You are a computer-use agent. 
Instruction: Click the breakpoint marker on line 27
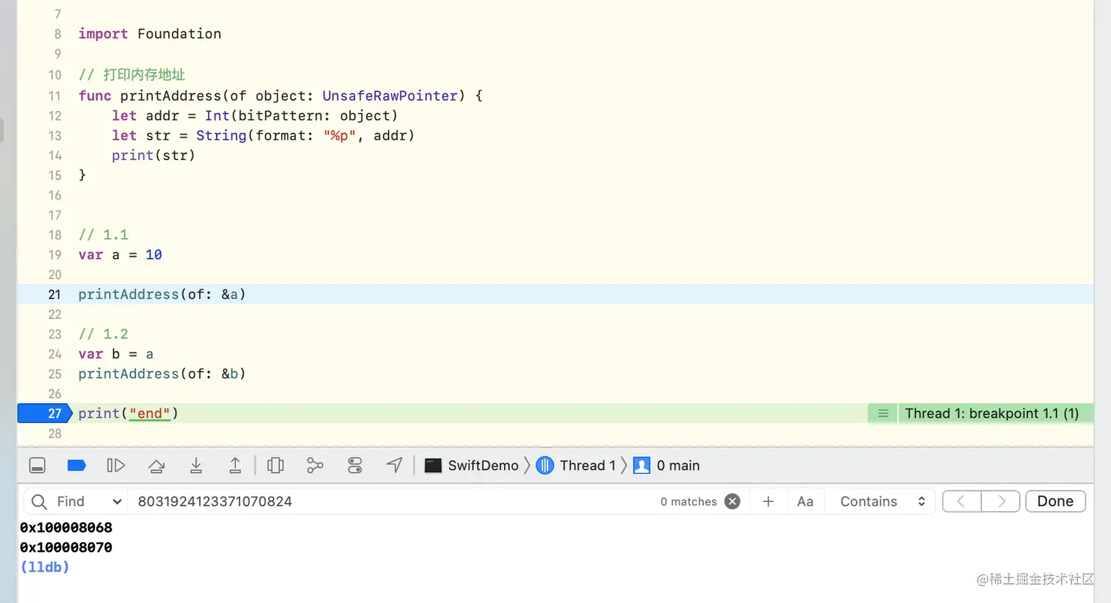pyautogui.click(x=45, y=414)
